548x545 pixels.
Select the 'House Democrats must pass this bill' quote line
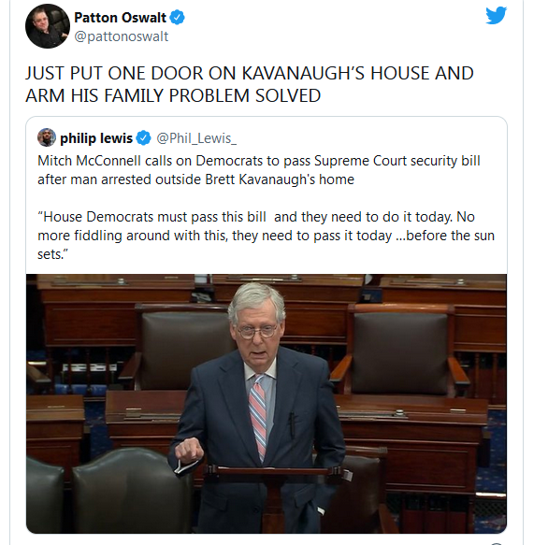click(256, 217)
